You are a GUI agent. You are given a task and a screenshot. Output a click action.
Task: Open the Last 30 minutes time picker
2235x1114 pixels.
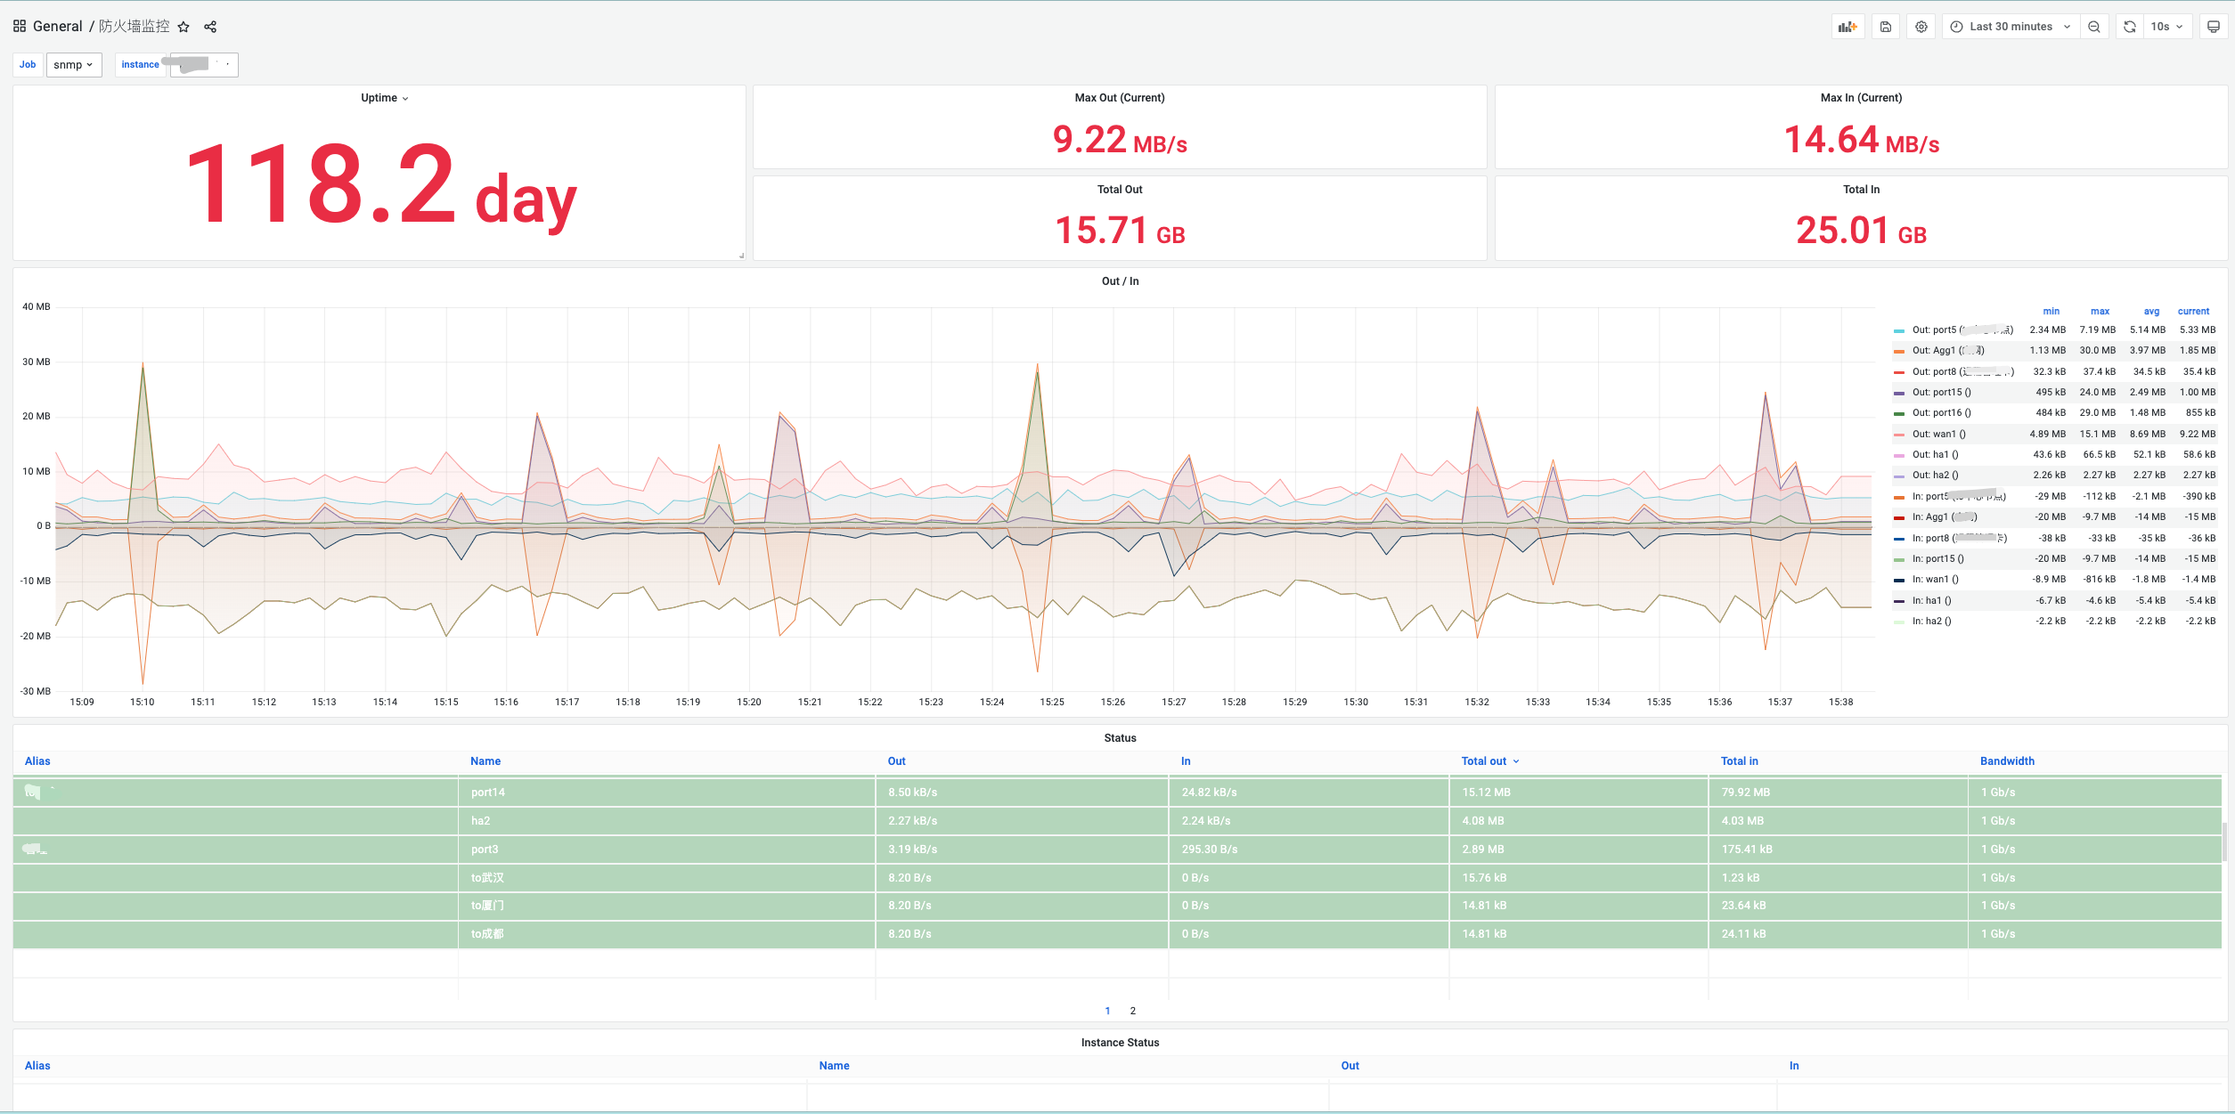click(x=2011, y=27)
